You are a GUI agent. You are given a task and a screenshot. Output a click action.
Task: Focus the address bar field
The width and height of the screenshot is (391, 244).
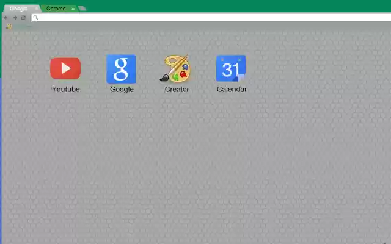211,18
